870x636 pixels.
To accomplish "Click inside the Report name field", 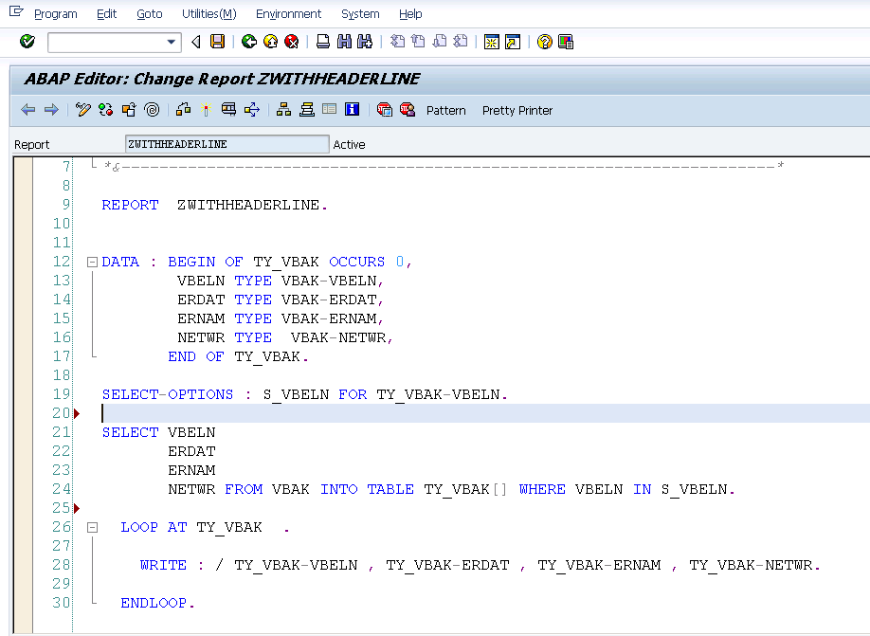I will click(x=227, y=144).
